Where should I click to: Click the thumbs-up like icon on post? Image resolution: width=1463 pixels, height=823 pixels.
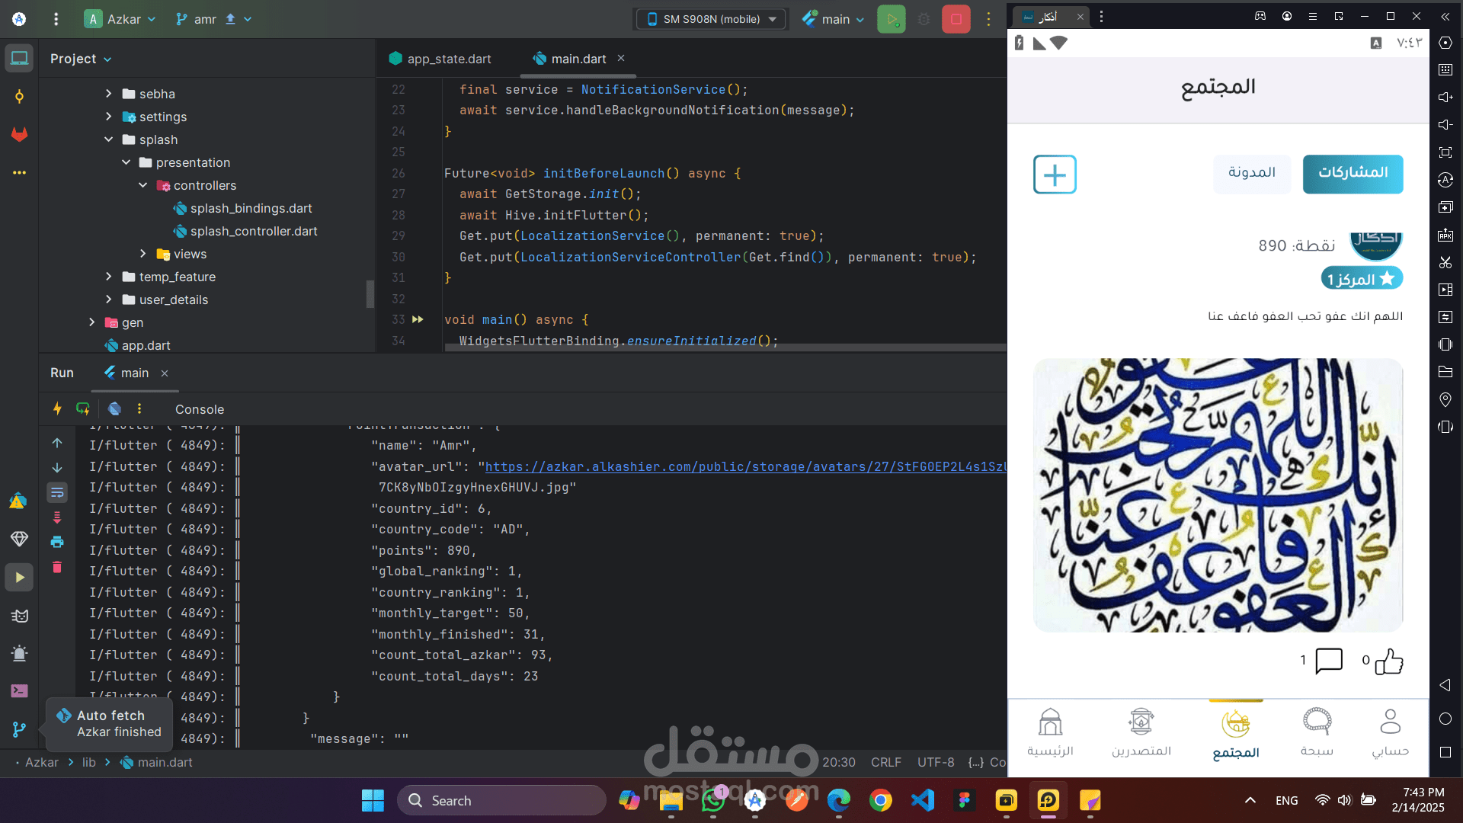[x=1389, y=661]
